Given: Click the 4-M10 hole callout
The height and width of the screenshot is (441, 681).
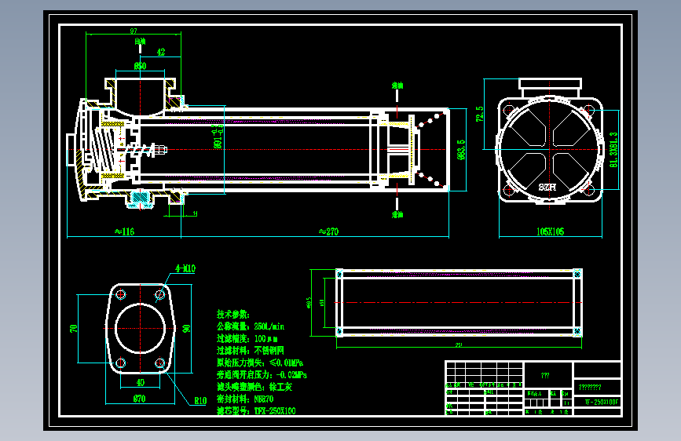Looking at the screenshot, I should tap(185, 268).
